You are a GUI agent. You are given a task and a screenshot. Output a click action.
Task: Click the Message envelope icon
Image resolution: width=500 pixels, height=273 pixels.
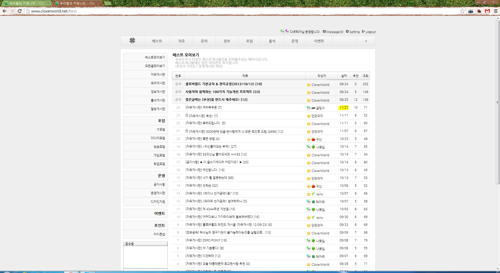coord(324,32)
